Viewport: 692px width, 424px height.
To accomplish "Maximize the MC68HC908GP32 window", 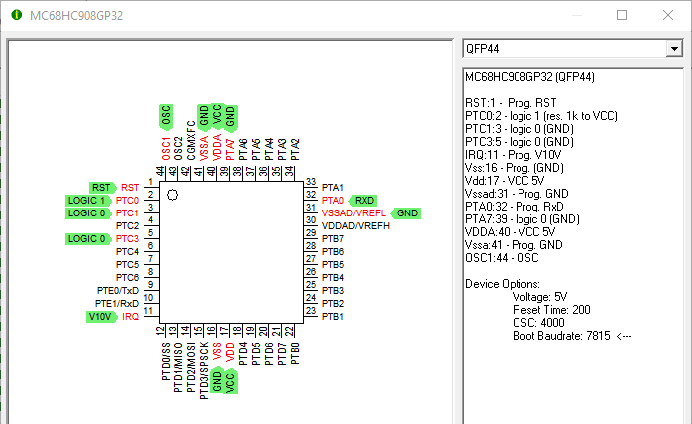I will pyautogui.click(x=622, y=15).
